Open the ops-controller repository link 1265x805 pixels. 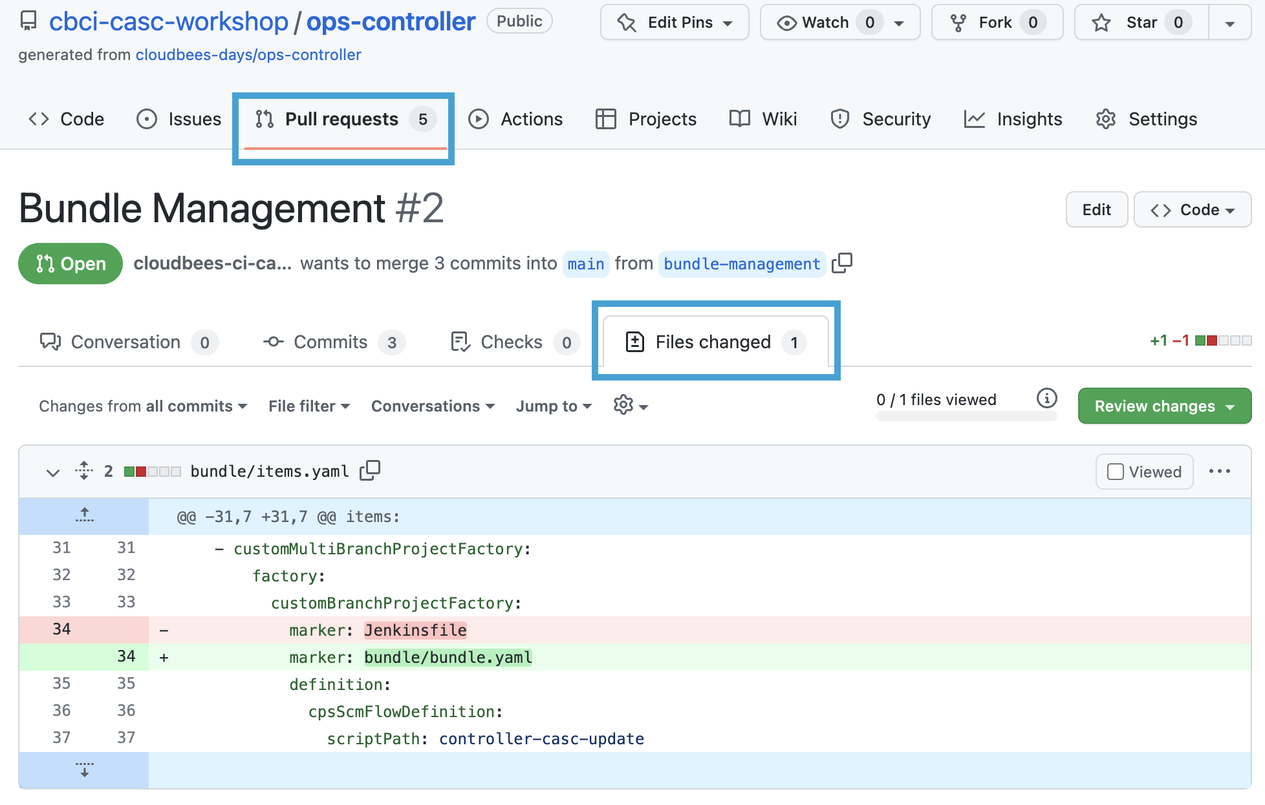pyautogui.click(x=391, y=21)
